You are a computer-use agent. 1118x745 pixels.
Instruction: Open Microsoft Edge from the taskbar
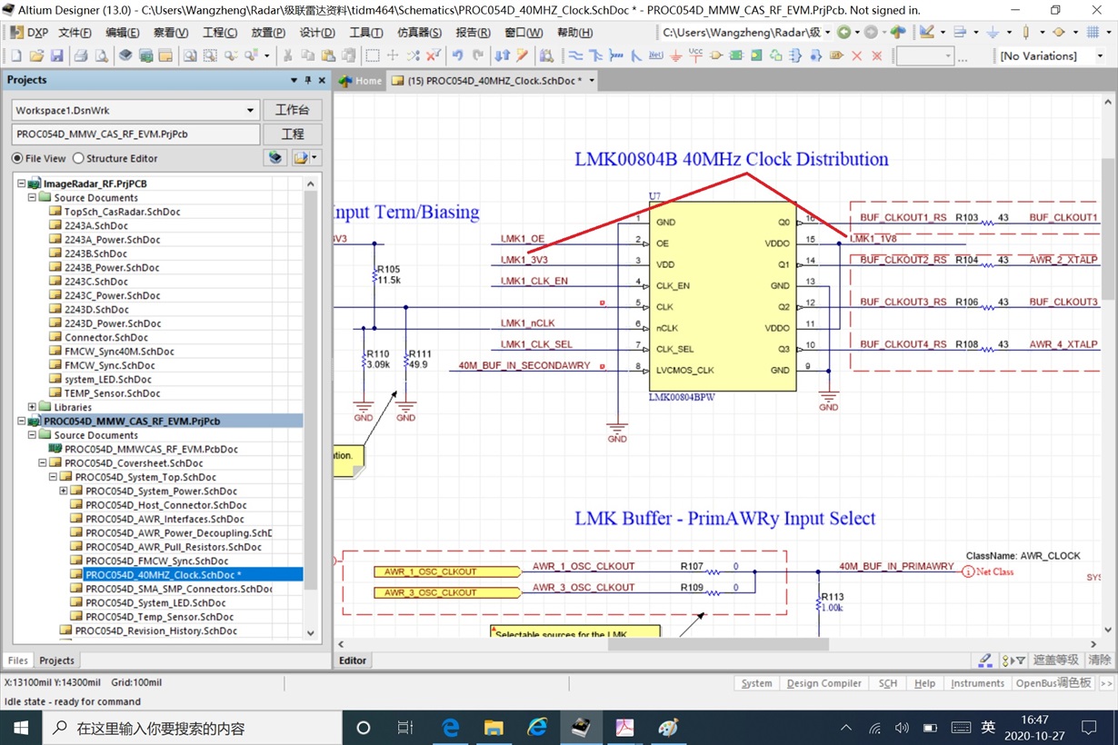coord(451,728)
